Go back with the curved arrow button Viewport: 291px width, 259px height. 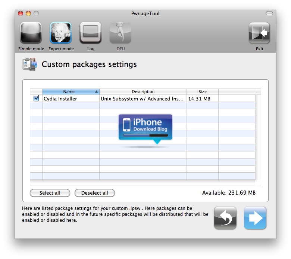(x=225, y=218)
